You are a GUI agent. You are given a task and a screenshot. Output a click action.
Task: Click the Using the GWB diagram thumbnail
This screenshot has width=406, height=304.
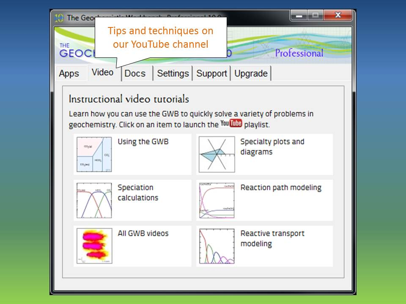click(x=94, y=155)
